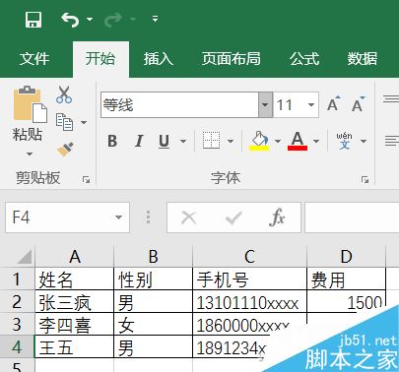Click the 手机号 header cell
Viewport: 399px width, 372px height.
[x=249, y=279]
